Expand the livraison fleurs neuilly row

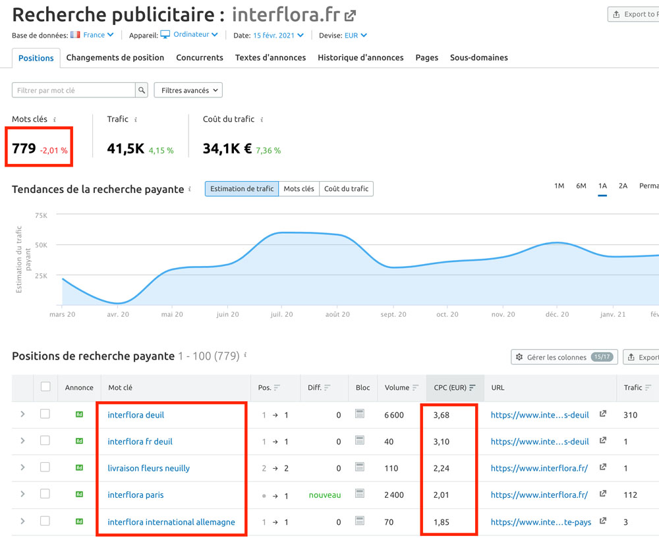22,468
